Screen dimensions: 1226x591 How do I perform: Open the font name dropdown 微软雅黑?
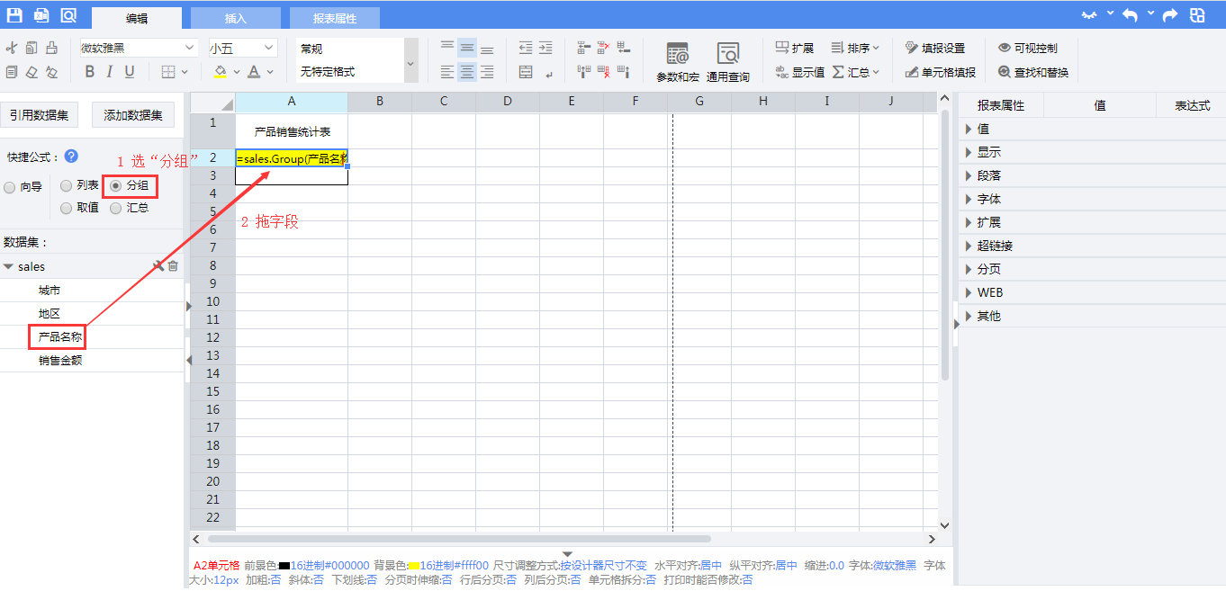pos(138,48)
